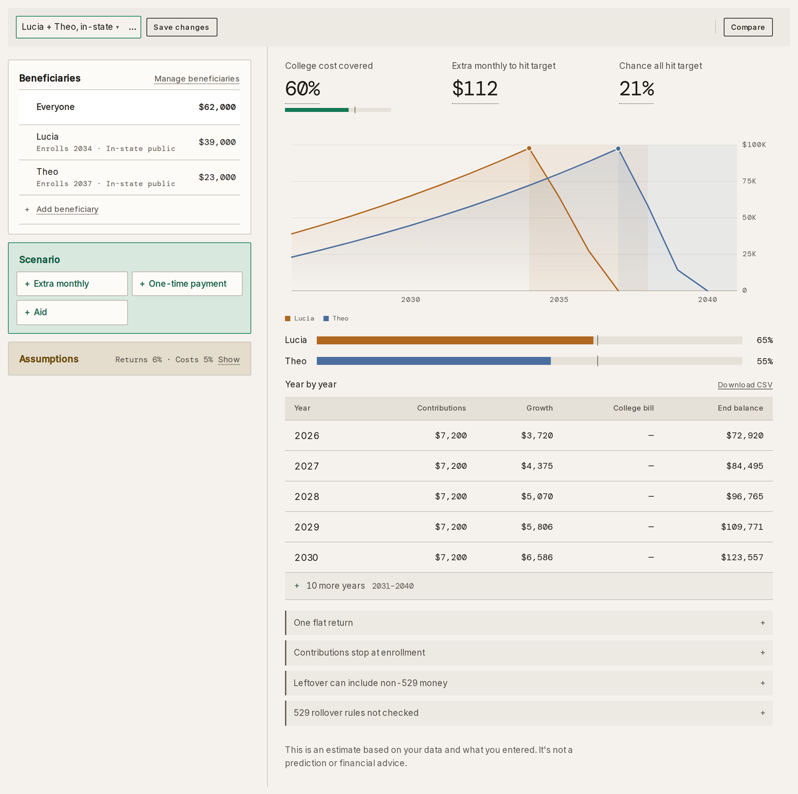This screenshot has width=798, height=794.
Task: Click the Everyone total $62,000
Action: click(x=217, y=107)
